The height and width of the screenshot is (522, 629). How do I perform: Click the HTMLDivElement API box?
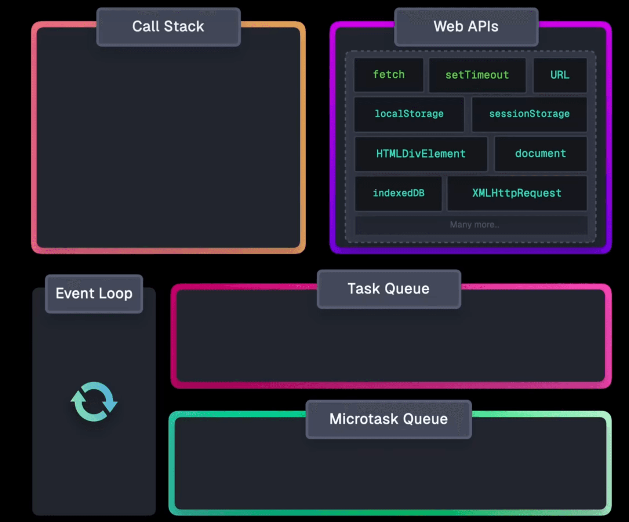coord(421,154)
